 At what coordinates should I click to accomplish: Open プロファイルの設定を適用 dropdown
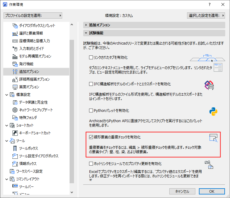click(x=33, y=16)
